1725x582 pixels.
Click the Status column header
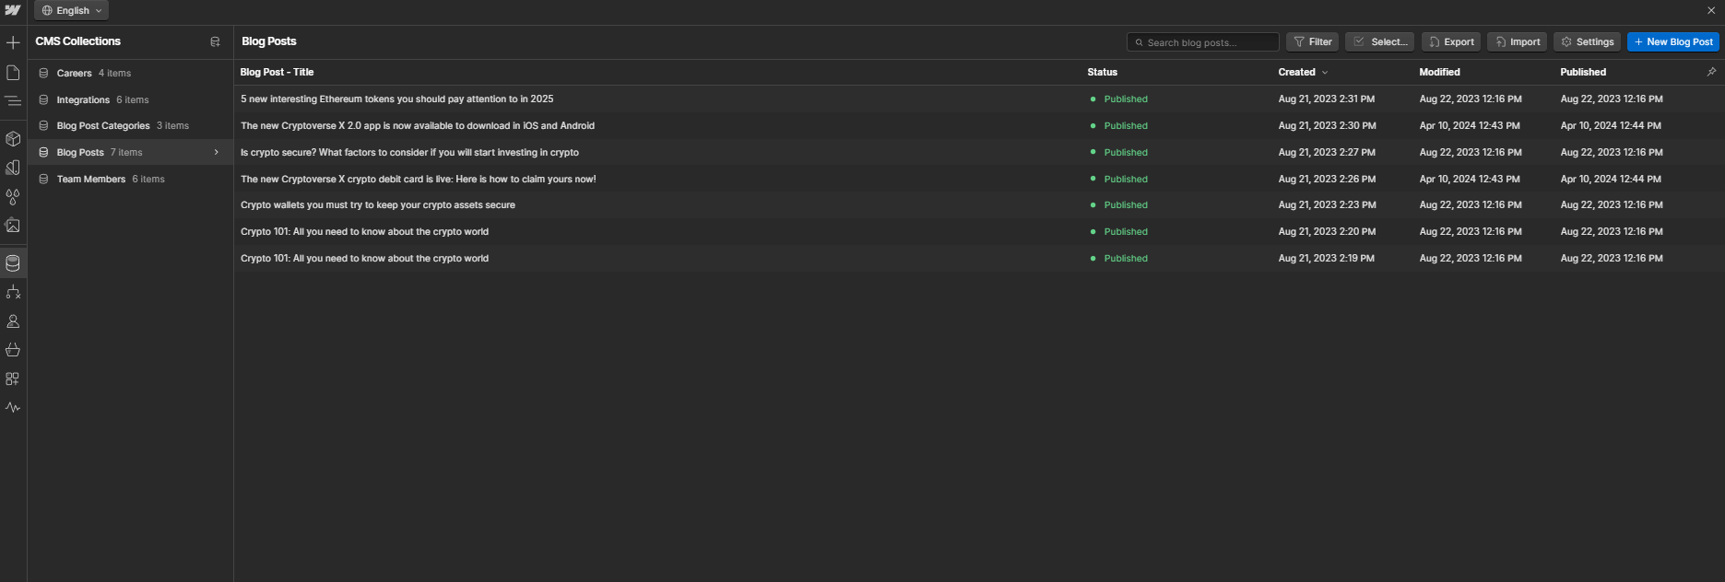pos(1102,72)
